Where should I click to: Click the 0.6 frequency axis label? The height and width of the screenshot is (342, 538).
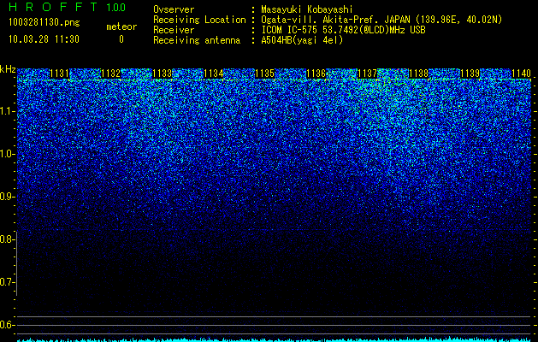pos(8,325)
